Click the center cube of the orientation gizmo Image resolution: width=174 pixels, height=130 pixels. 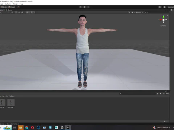(x=163, y=20)
